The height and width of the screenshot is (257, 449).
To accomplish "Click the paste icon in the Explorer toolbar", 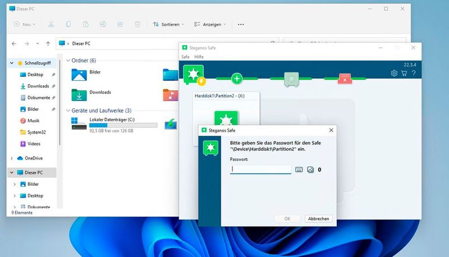I will [86, 24].
